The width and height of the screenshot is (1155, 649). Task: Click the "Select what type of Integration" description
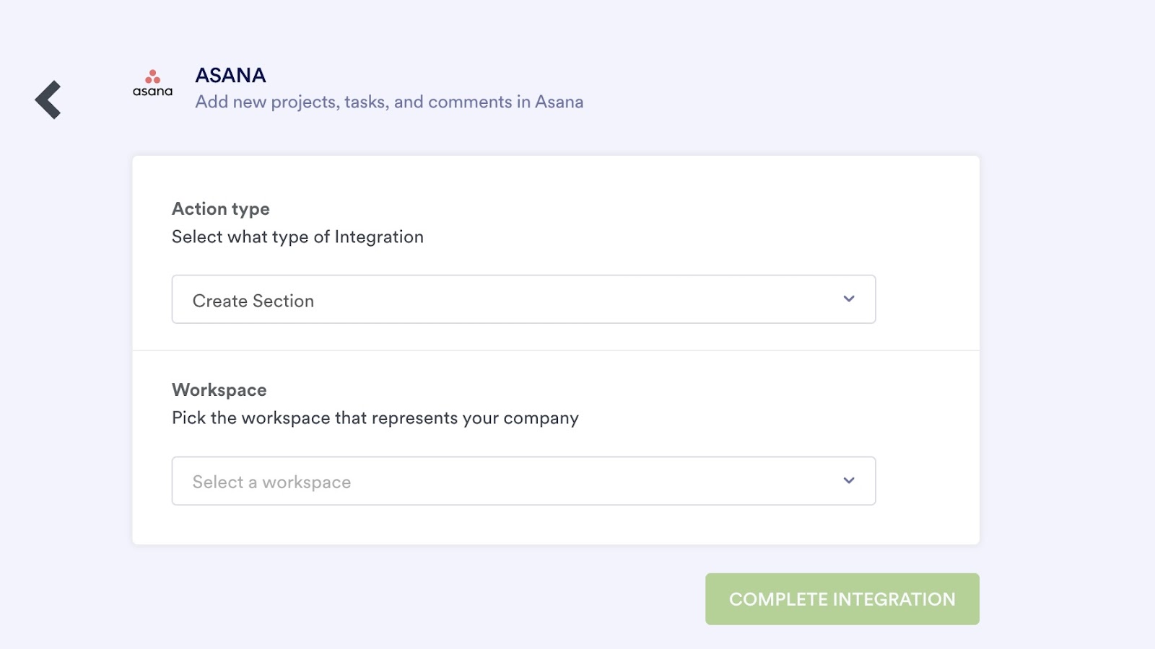(x=297, y=237)
